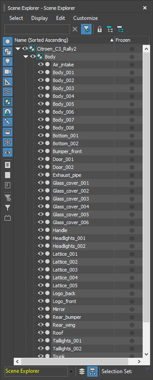Viewport: 153px width, 380px height.
Task: Toggle Display Lights bulb icon
Action: pos(7,62)
